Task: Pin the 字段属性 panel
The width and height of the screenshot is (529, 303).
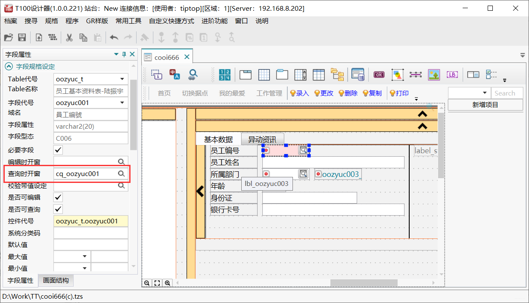Action: click(x=124, y=54)
